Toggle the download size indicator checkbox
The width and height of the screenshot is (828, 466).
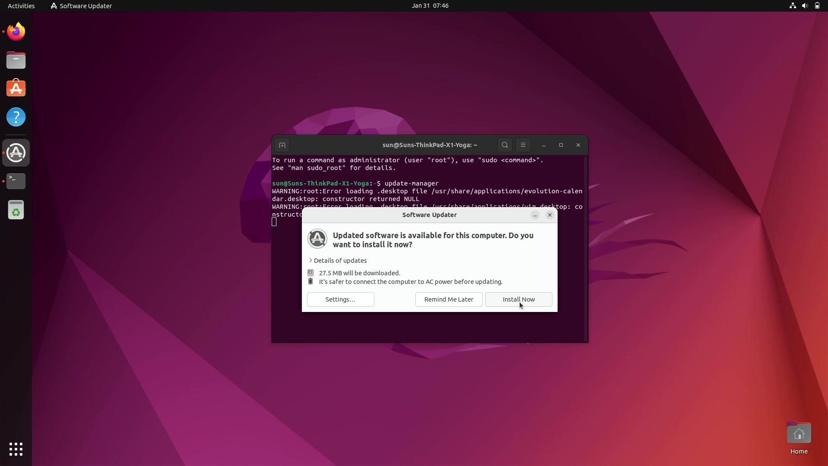pyautogui.click(x=311, y=273)
